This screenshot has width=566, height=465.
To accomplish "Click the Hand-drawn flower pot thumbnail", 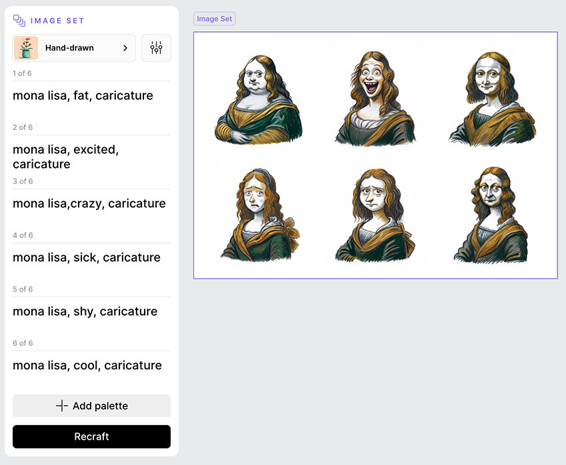I will pyautogui.click(x=26, y=48).
